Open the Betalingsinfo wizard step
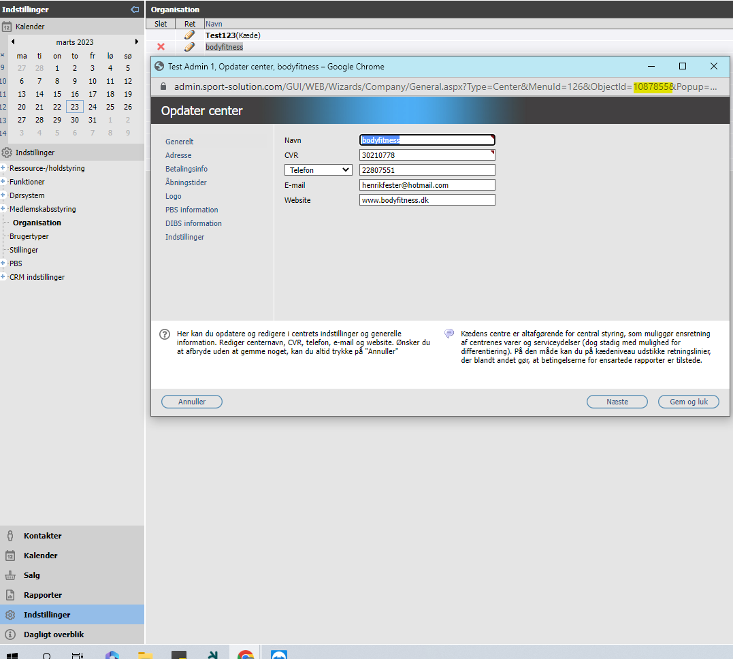This screenshot has width=733, height=659. click(186, 168)
